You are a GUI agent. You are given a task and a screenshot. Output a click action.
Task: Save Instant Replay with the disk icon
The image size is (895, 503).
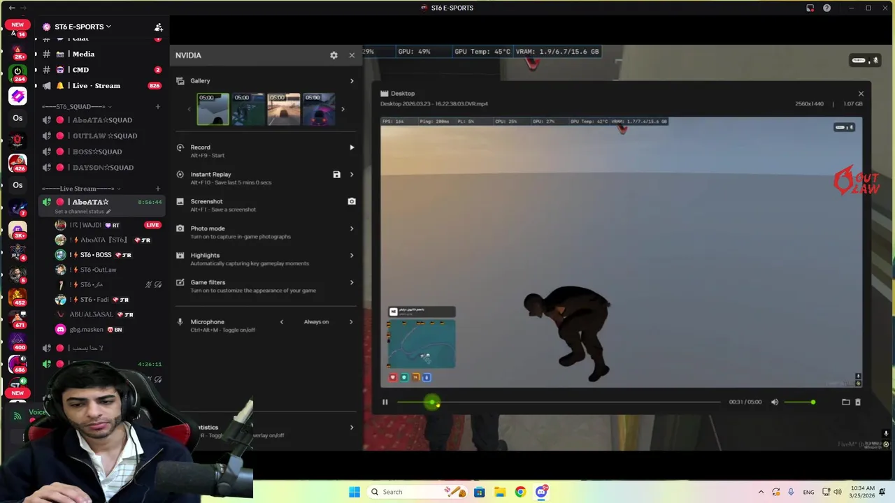pyautogui.click(x=336, y=175)
